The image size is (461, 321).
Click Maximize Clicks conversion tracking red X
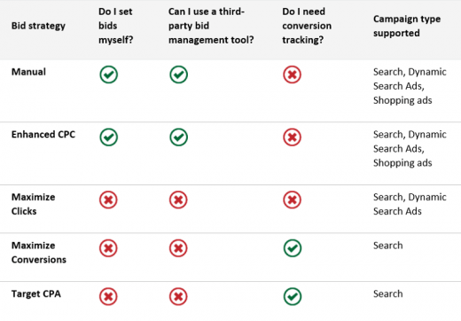(293, 200)
